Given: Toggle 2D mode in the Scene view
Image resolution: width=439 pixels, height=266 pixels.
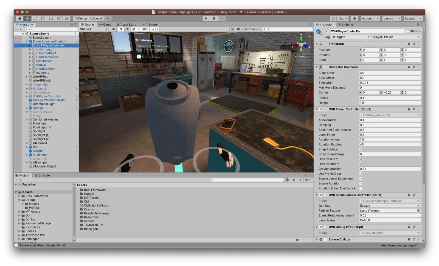Looking at the screenshot, I should pyautogui.click(x=113, y=29).
